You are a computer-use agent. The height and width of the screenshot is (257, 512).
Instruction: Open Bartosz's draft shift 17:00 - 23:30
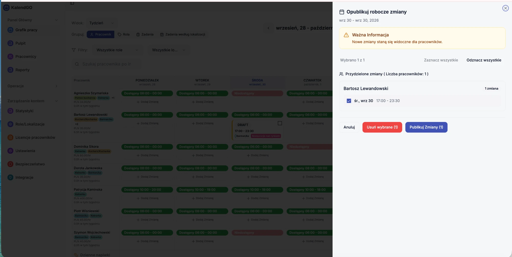[x=257, y=130]
